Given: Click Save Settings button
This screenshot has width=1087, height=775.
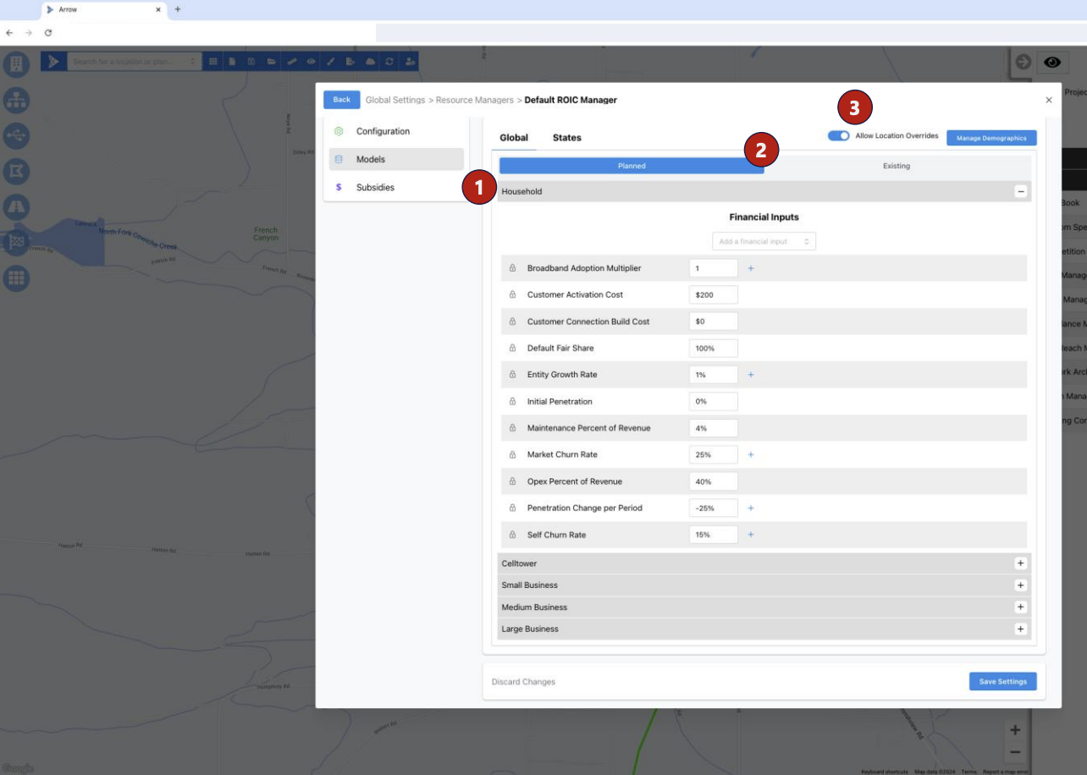Looking at the screenshot, I should click(x=1002, y=681).
